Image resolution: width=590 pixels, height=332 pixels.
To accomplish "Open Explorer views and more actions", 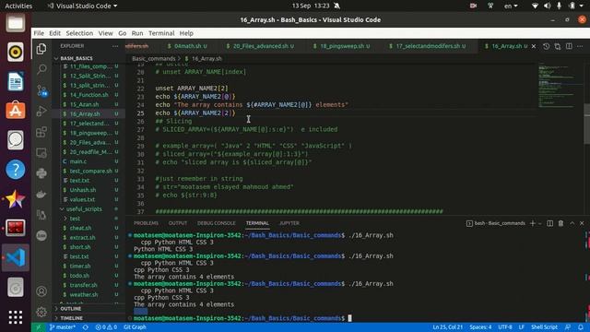I will click(115, 46).
